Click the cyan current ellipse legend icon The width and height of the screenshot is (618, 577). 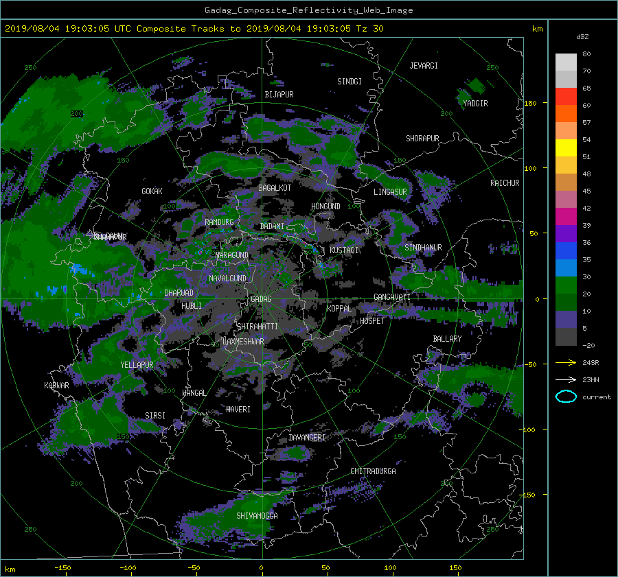point(566,397)
